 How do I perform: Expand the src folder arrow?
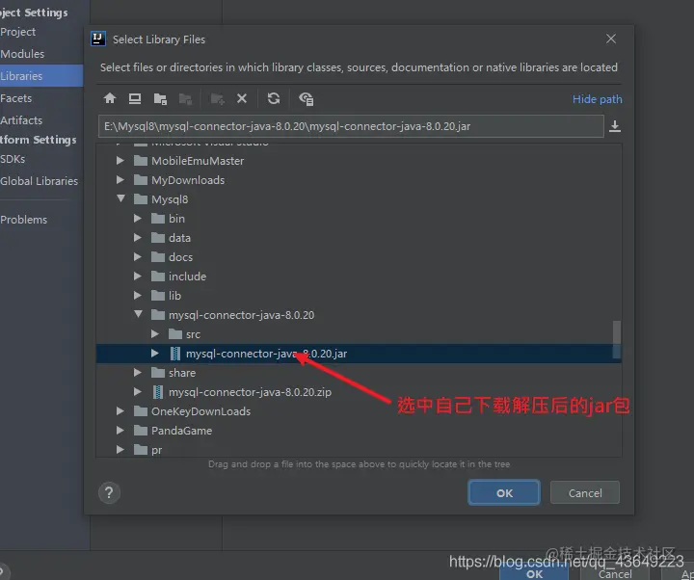pyautogui.click(x=155, y=334)
